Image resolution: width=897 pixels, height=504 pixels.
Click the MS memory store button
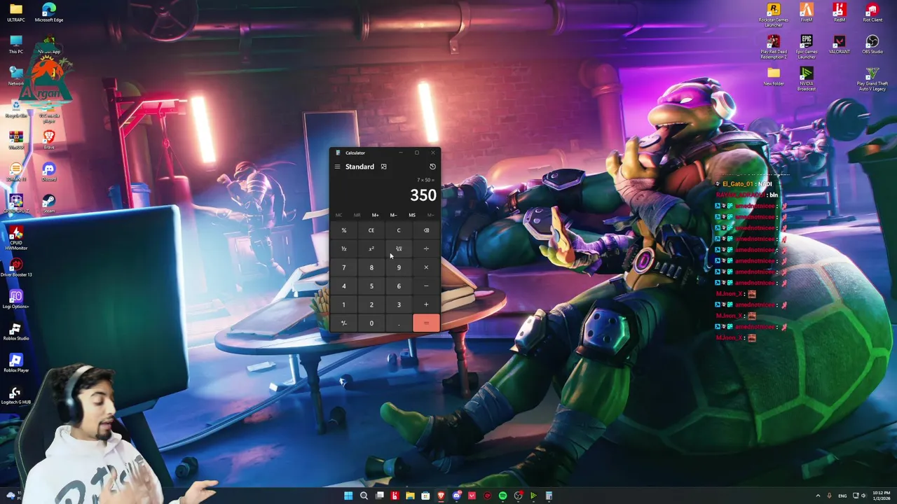(x=412, y=215)
